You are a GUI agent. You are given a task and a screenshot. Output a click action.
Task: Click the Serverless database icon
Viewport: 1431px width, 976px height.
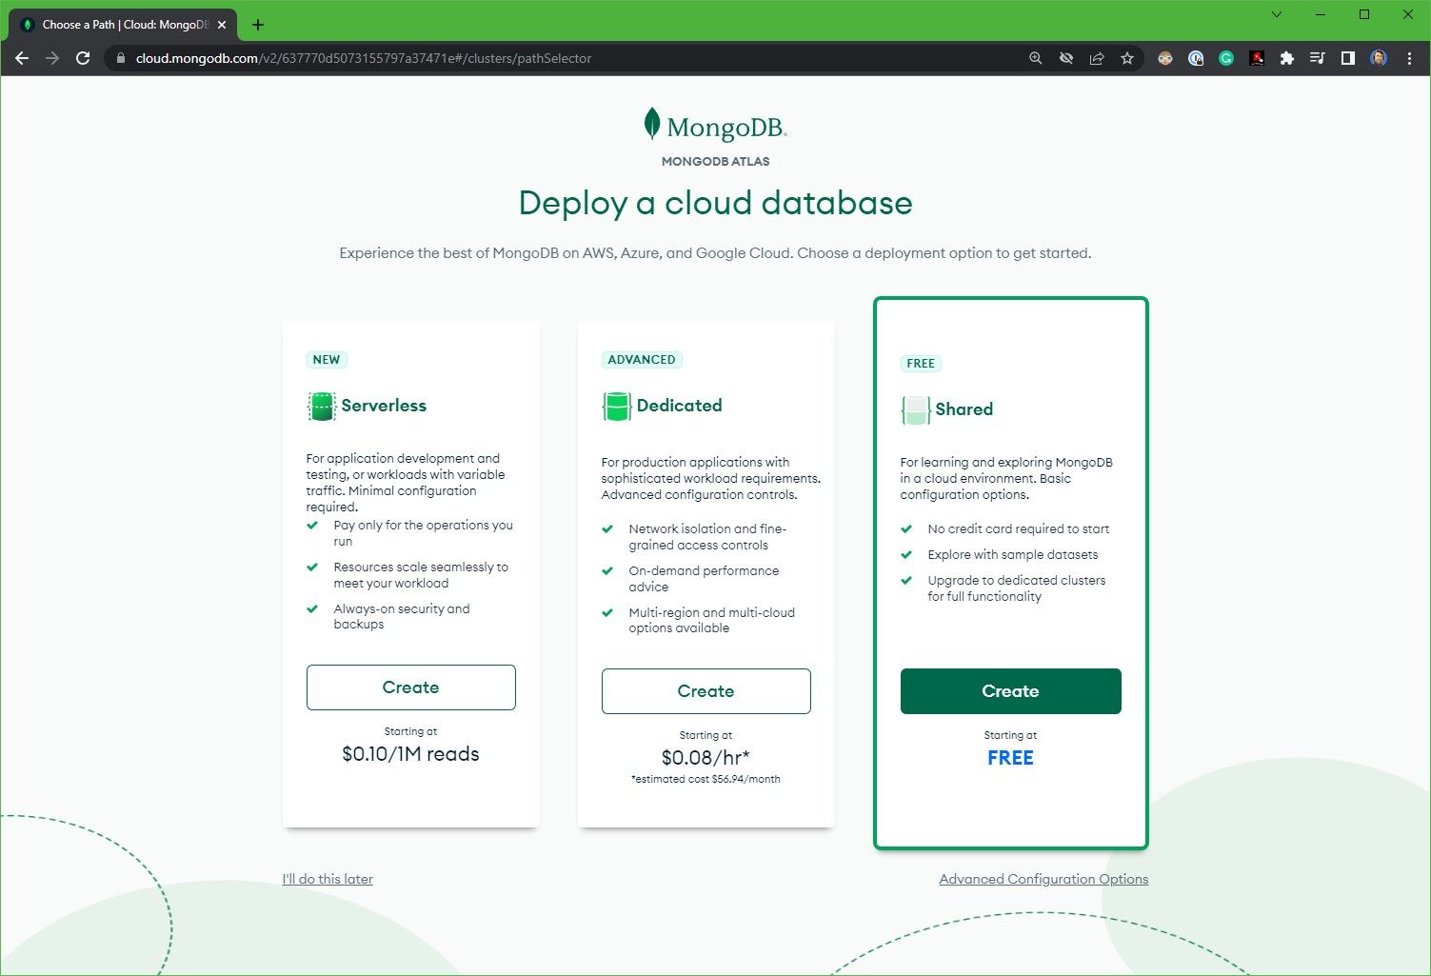(x=320, y=405)
